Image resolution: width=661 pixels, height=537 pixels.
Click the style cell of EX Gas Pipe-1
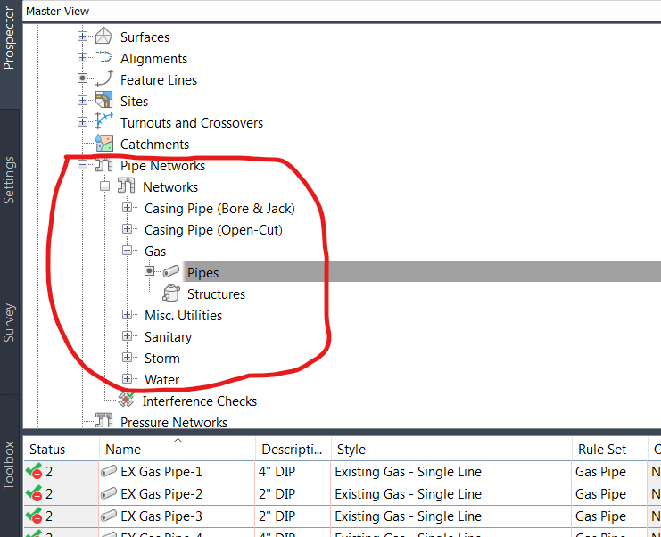(x=451, y=472)
